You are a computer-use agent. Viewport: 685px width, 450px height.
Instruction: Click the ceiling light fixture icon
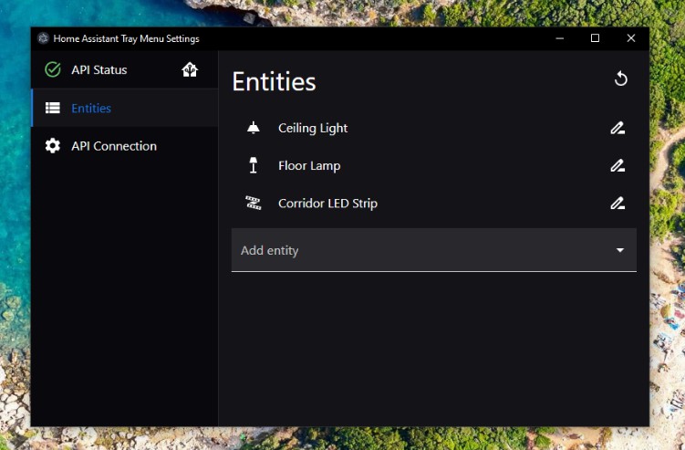(254, 128)
